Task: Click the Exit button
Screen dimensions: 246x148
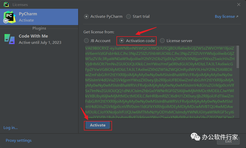Action: click(x=228, y=141)
